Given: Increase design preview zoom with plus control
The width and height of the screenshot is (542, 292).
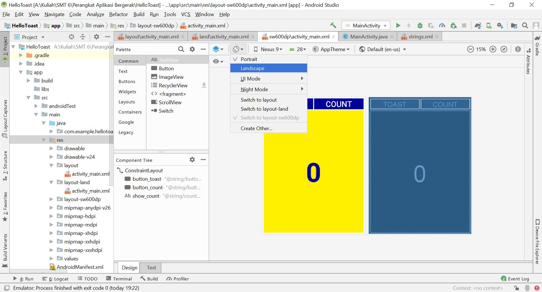Looking at the screenshot, I should 493,49.
